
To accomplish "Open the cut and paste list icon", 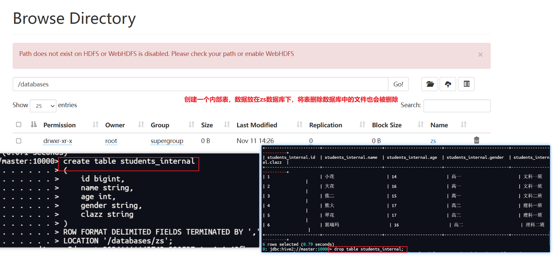I will pos(466,84).
